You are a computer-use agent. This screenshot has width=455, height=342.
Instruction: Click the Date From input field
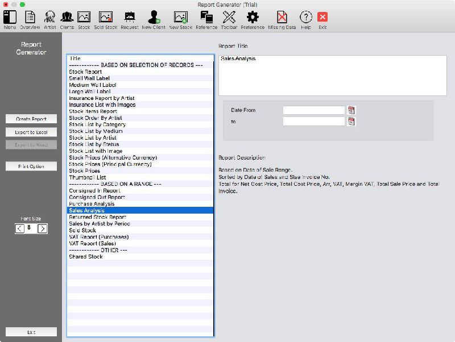click(x=314, y=110)
